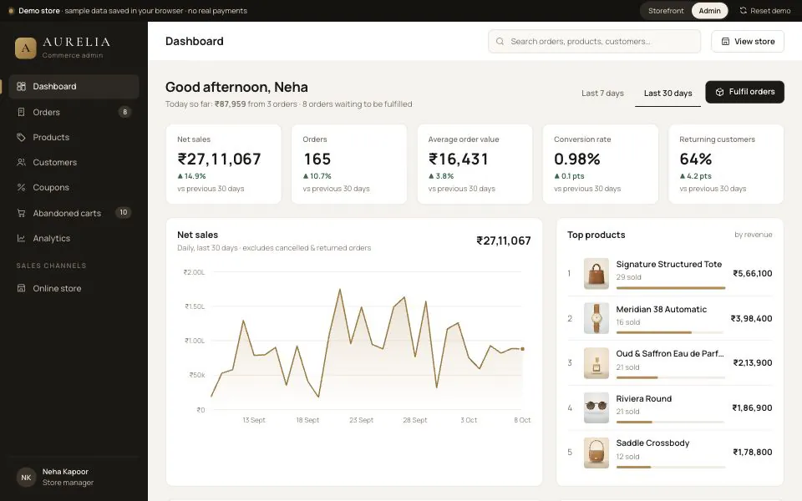Switch to Storefront mode
Viewport: 802px width, 501px height.
666,11
